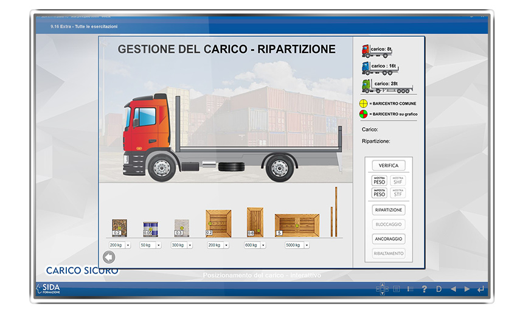The width and height of the screenshot is (517, 312).
Task: Go to previous slide with left arrow
Action: point(453,289)
